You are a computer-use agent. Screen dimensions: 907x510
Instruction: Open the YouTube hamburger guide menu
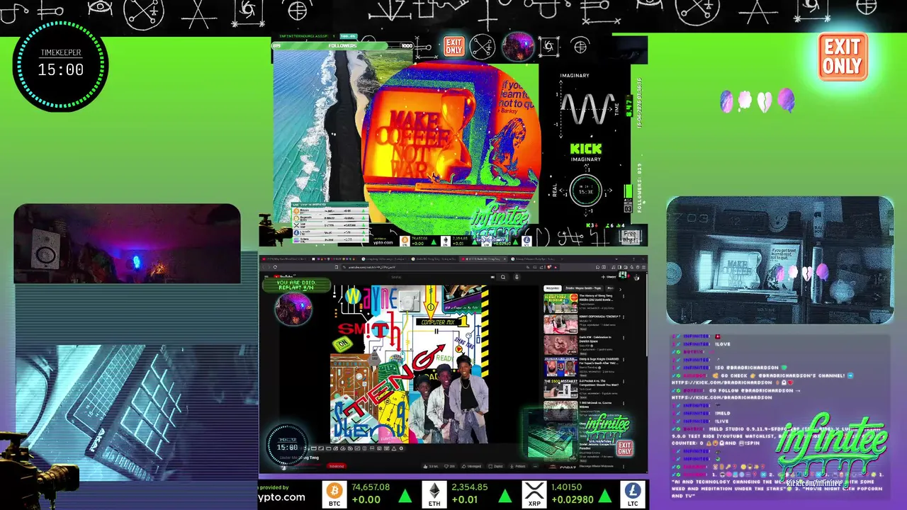coord(266,277)
